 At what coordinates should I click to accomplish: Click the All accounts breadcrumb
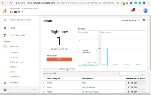pyautogui.click(x=15, y=8)
